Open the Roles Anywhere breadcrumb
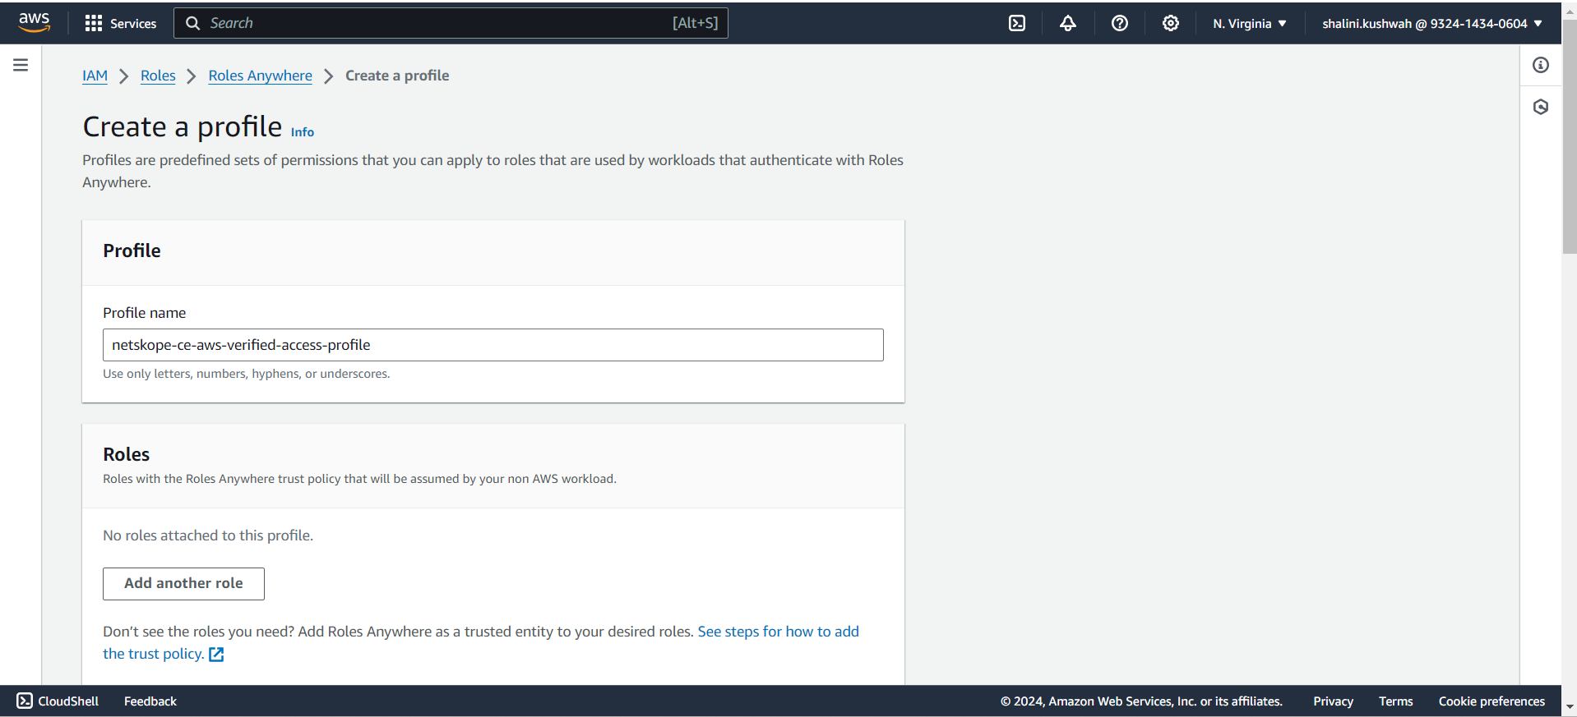This screenshot has height=717, width=1577. click(260, 76)
